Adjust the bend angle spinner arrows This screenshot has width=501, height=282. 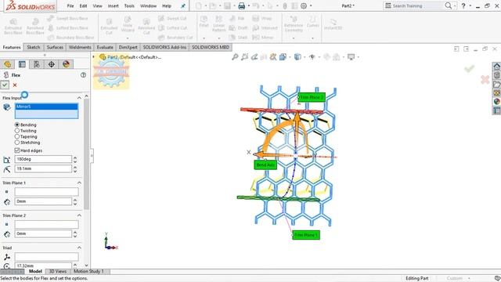(x=75, y=159)
